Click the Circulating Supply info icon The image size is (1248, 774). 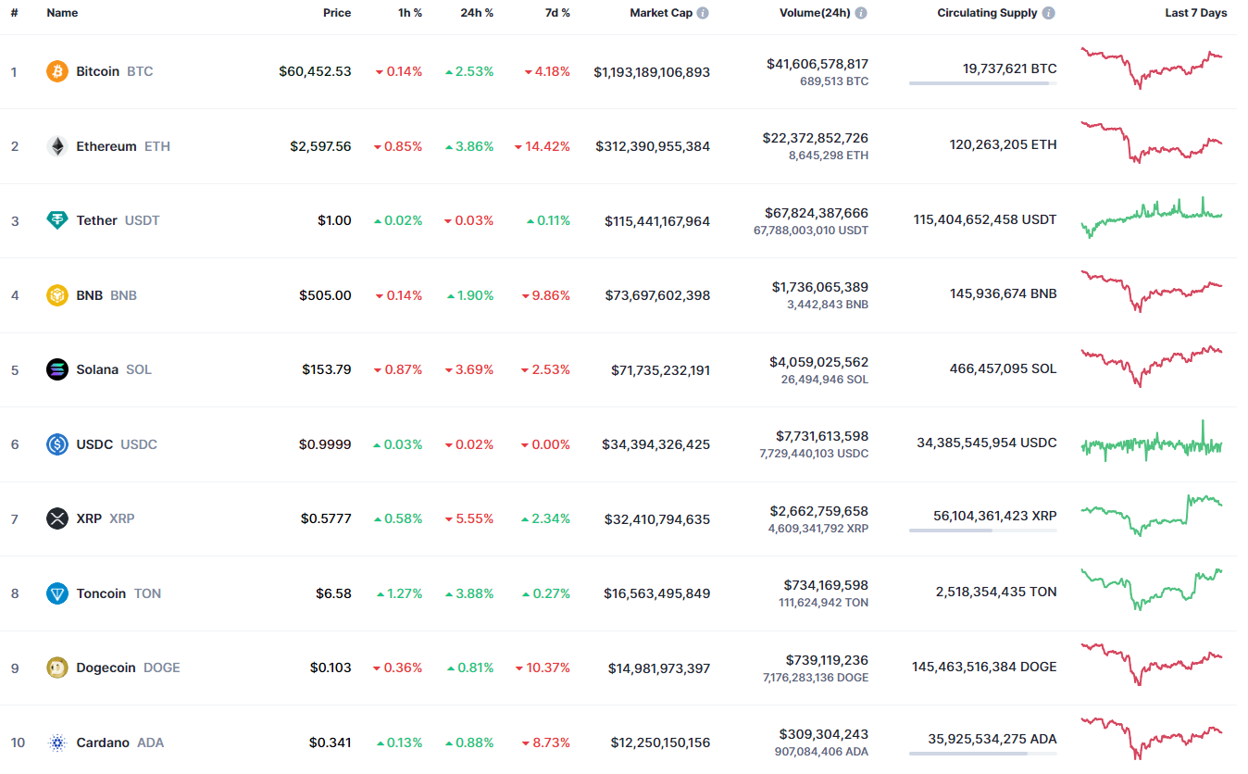pyautogui.click(x=1048, y=13)
